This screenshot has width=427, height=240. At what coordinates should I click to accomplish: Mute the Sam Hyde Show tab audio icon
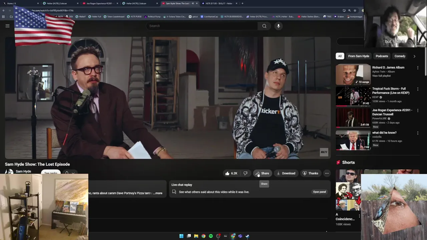192,3
